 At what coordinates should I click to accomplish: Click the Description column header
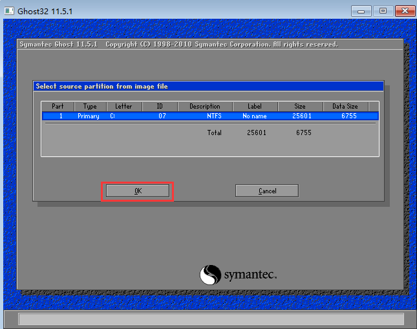(x=204, y=106)
